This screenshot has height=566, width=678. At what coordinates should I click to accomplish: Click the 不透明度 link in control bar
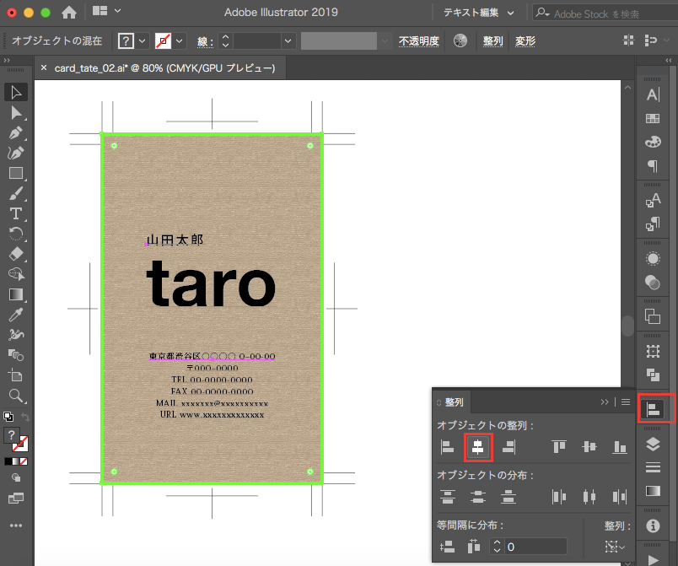click(x=418, y=40)
